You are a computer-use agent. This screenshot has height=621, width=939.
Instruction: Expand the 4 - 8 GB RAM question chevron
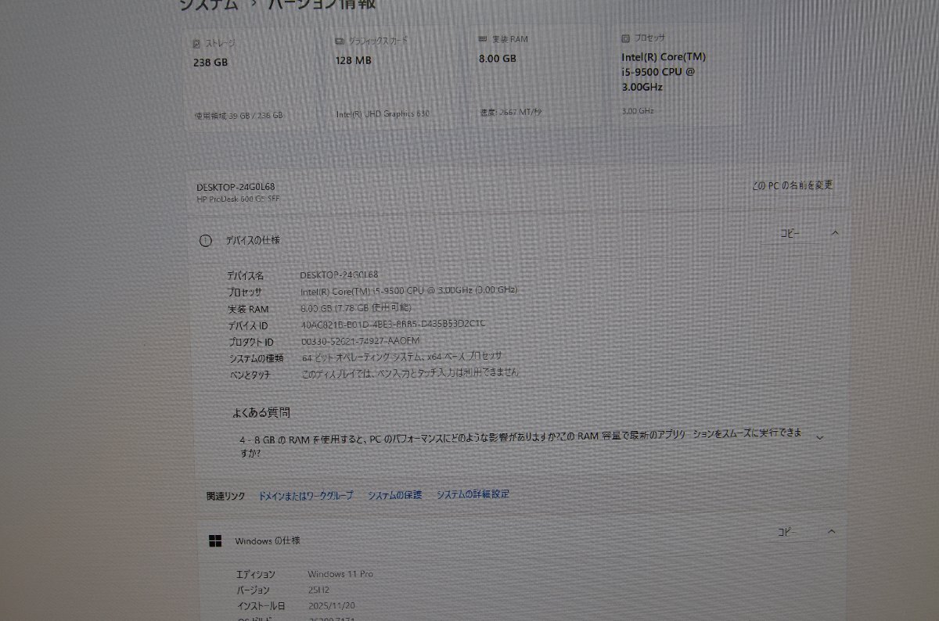(x=819, y=437)
